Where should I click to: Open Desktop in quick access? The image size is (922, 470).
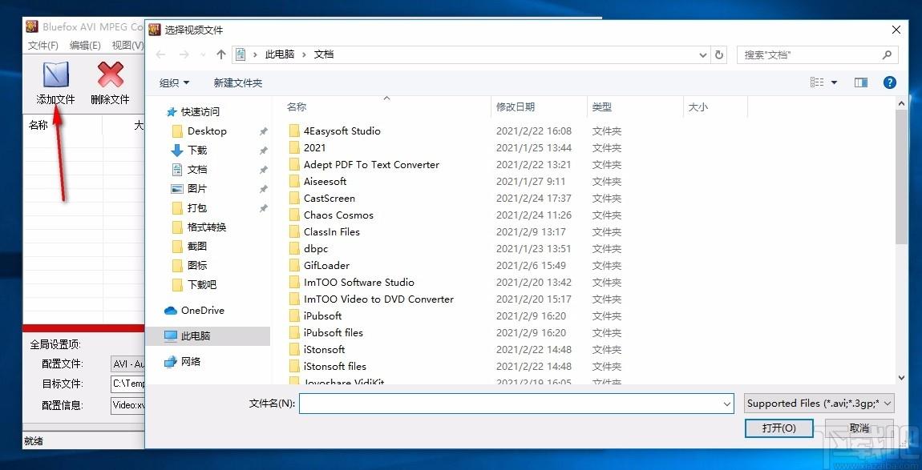point(207,131)
